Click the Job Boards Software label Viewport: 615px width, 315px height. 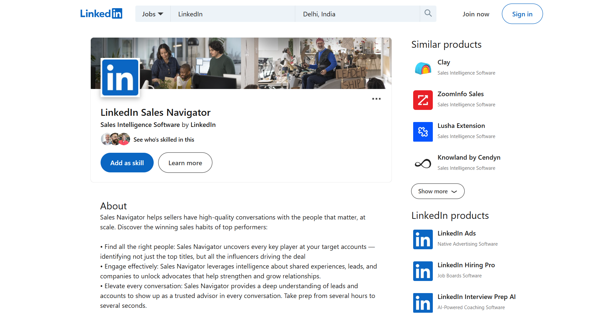point(459,276)
